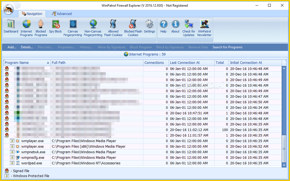Image resolution: width=290 pixels, height=181 pixels.
Task: Click Add... in the command bar
Action: [12, 47]
